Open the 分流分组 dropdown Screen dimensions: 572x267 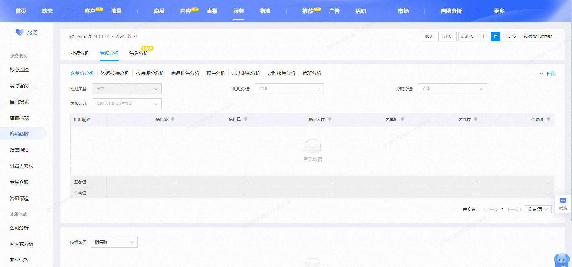pyautogui.click(x=452, y=89)
